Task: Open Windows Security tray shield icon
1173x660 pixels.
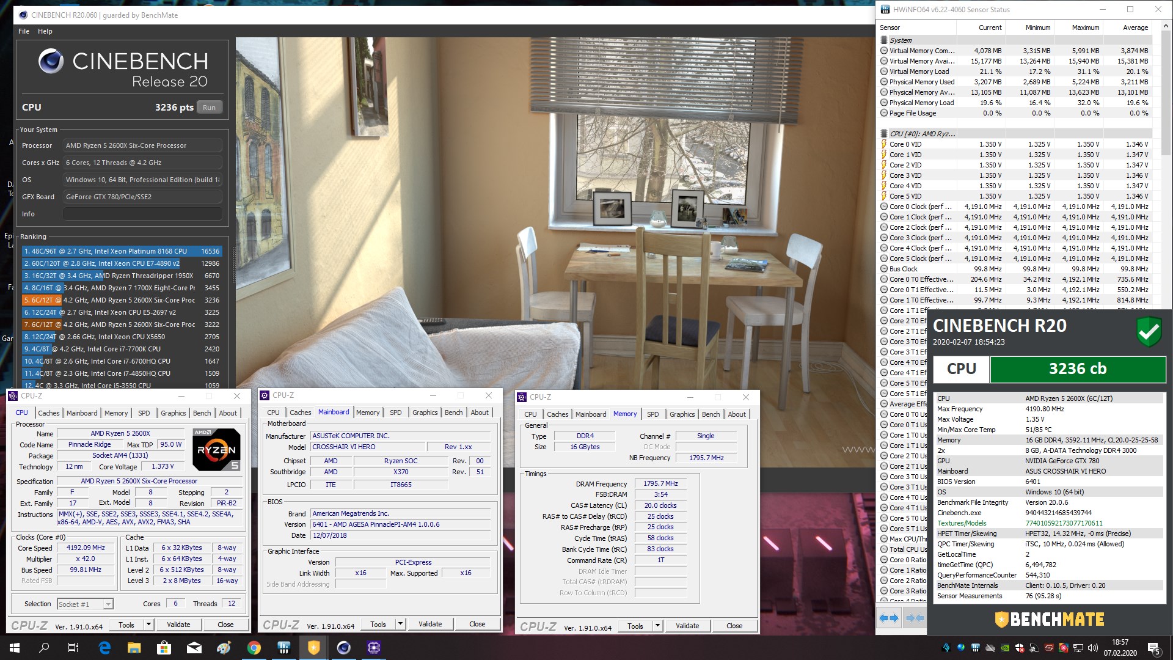Action: (1020, 648)
